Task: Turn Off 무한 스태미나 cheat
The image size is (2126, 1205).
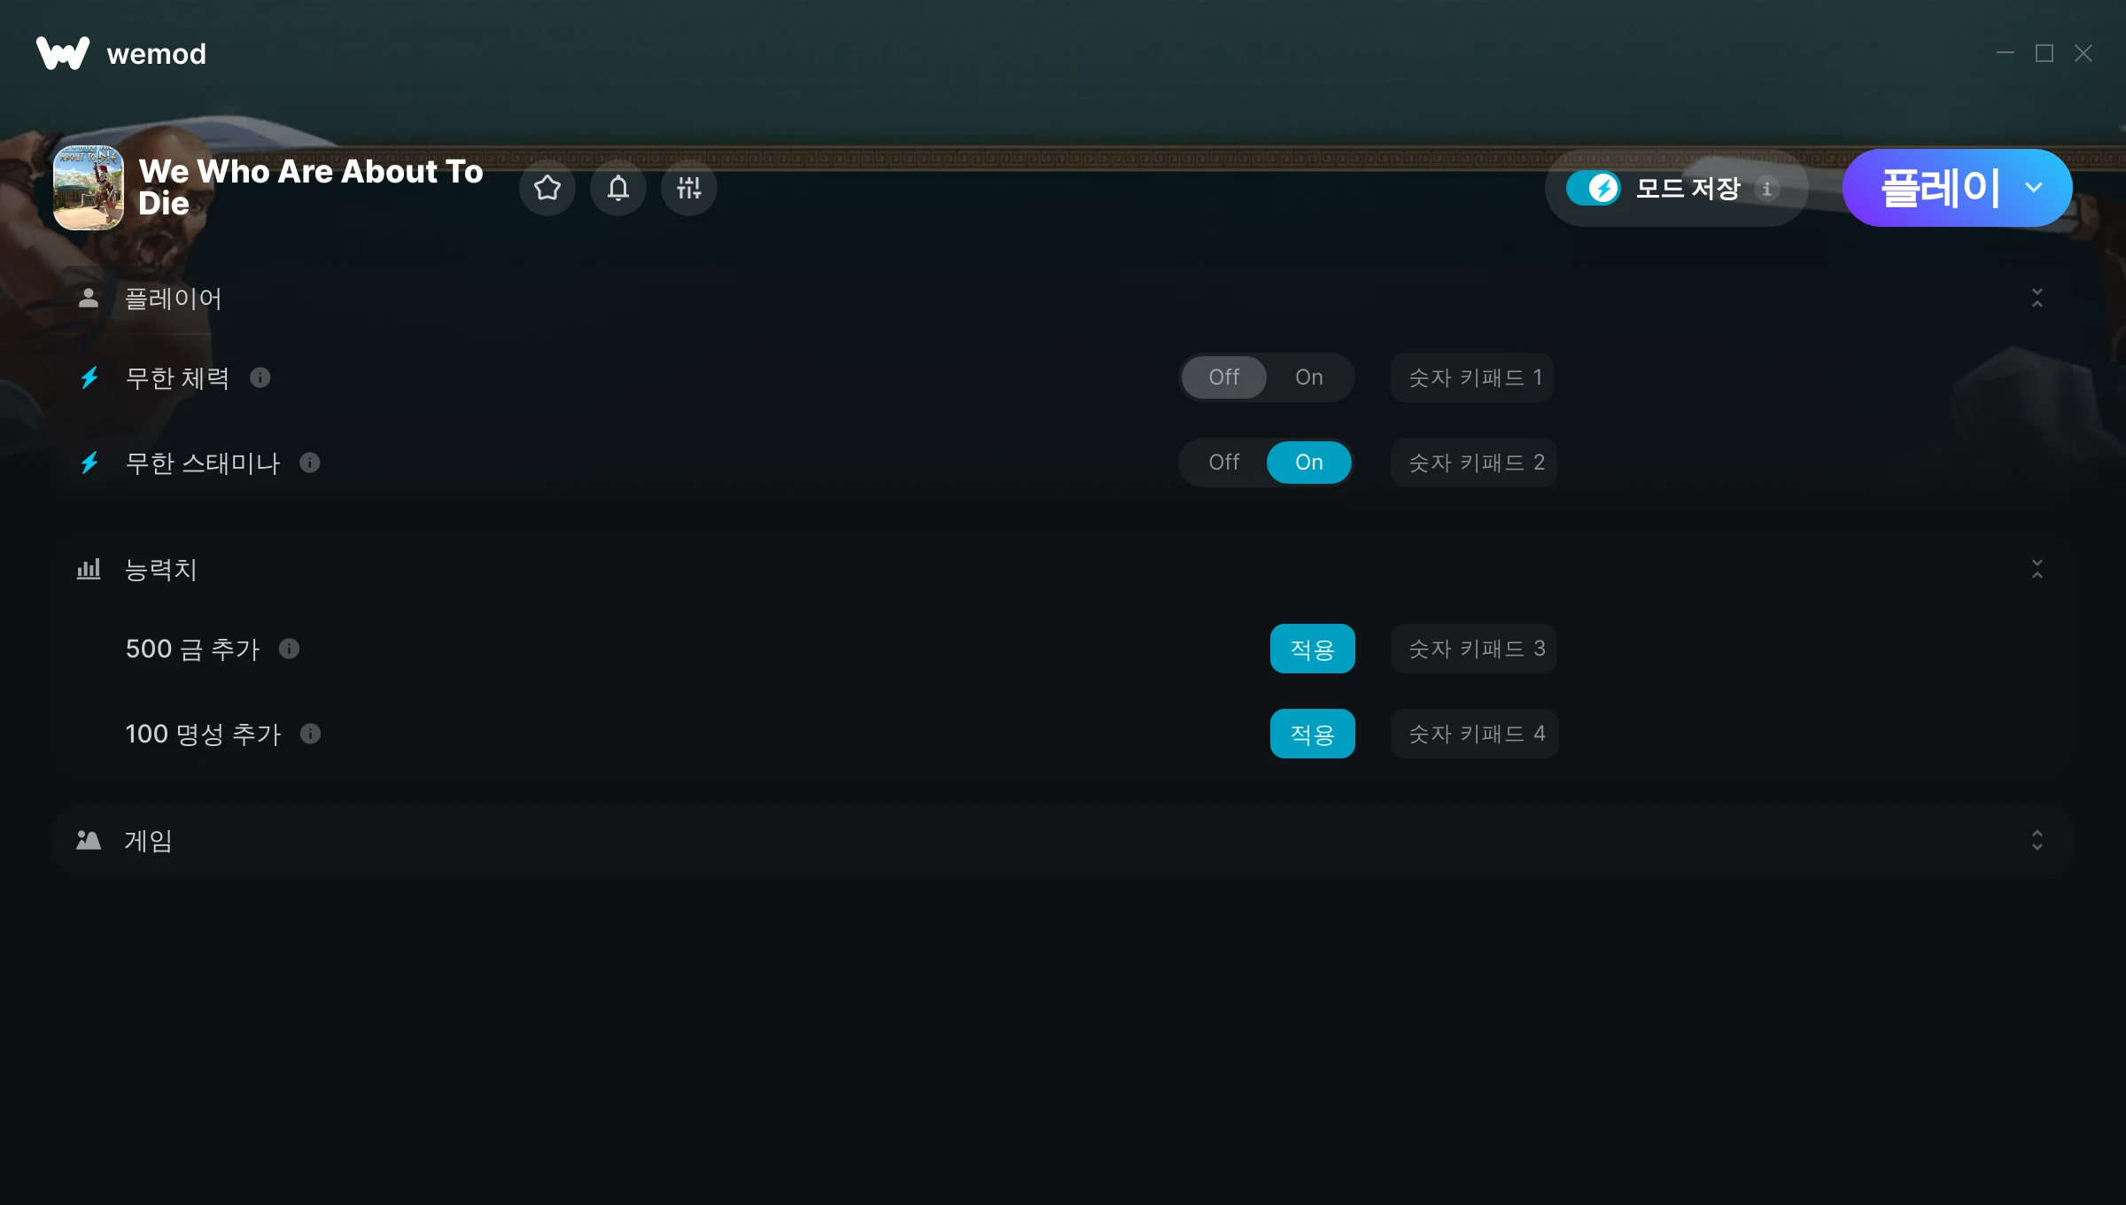Action: tap(1223, 463)
